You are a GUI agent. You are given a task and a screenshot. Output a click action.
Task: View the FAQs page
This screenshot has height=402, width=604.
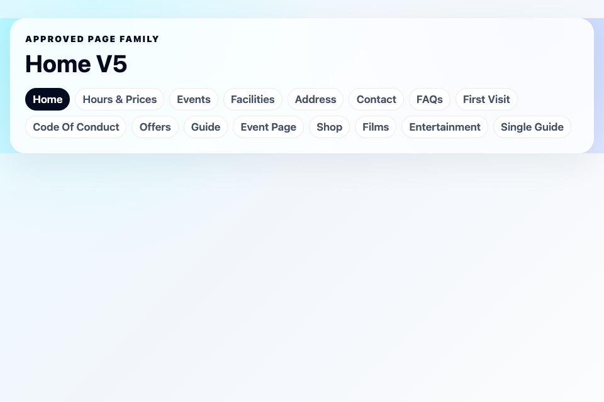point(430,99)
